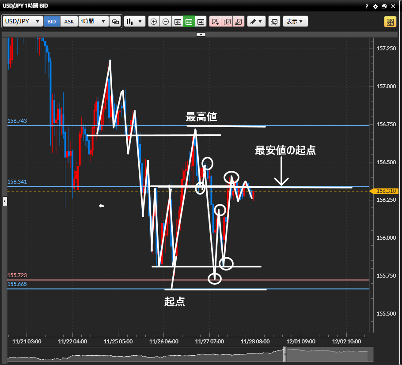Open the settings gear in title bar
Viewport: 402px width, 365px height.
point(375,7)
